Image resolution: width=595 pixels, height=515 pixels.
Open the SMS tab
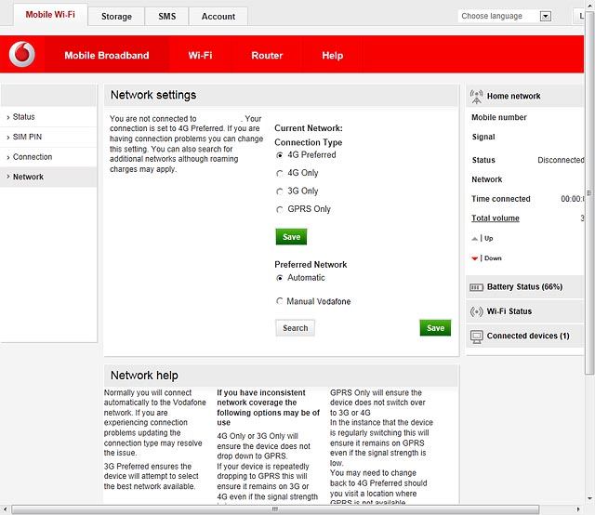click(167, 17)
